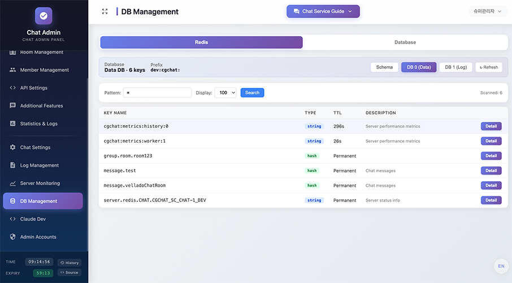Go to API Settings
512x283 pixels.
pos(44,88)
